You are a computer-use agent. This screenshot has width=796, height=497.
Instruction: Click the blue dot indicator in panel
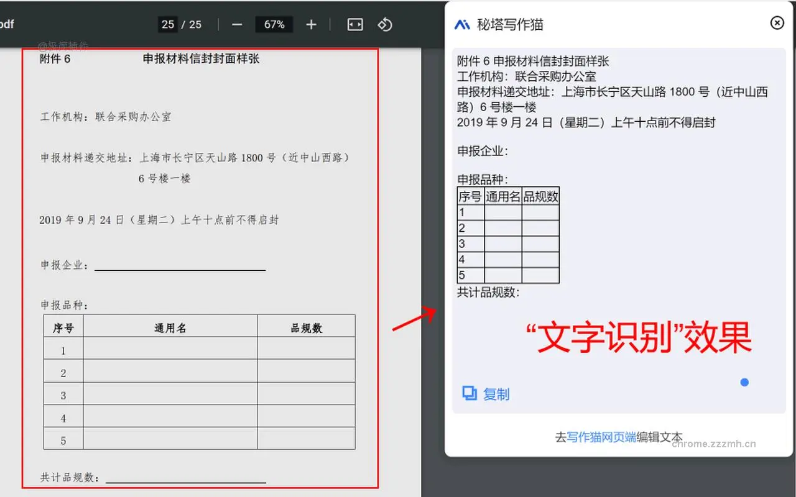744,382
